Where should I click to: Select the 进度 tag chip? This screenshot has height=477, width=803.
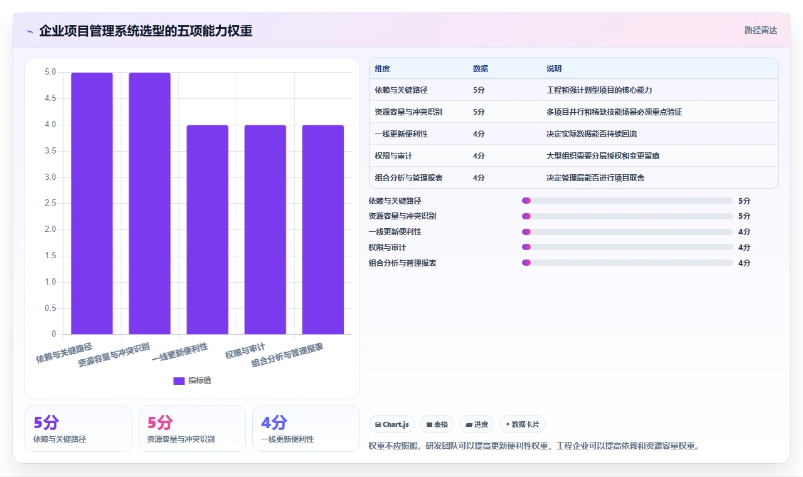(477, 424)
